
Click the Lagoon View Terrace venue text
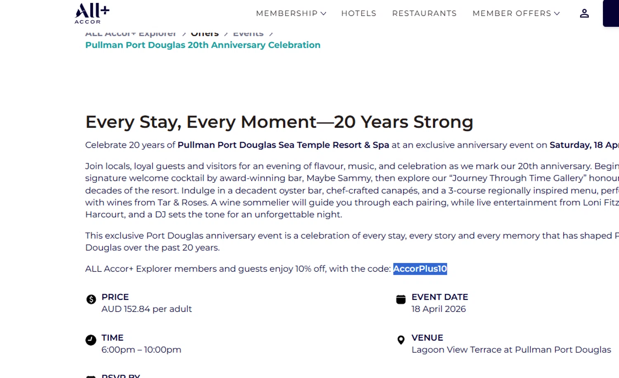tap(511, 350)
